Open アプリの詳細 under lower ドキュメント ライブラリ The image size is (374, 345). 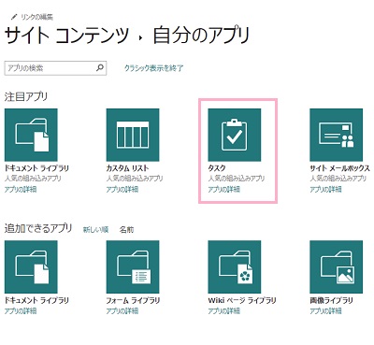coord(21,310)
